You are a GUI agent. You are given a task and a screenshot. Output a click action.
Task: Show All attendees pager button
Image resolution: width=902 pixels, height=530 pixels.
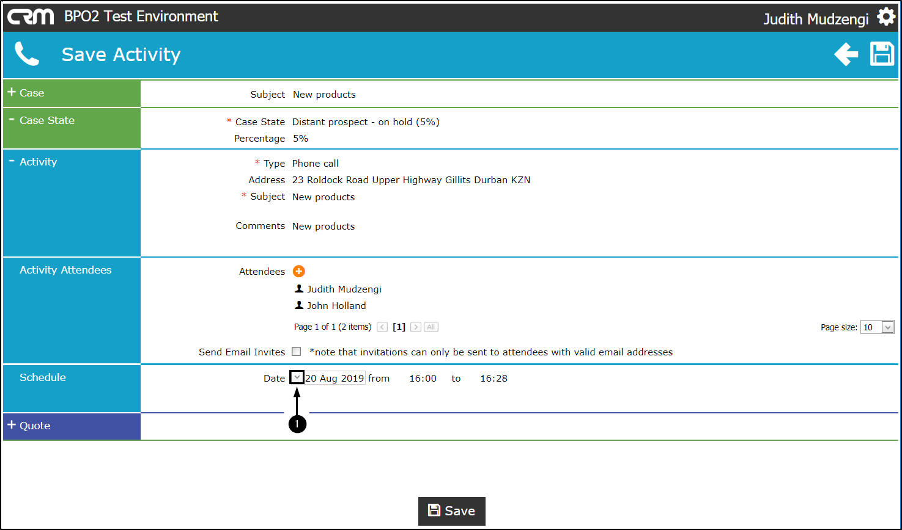point(431,327)
